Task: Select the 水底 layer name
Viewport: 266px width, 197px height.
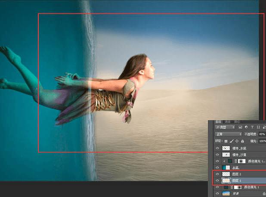Action: pos(236,167)
